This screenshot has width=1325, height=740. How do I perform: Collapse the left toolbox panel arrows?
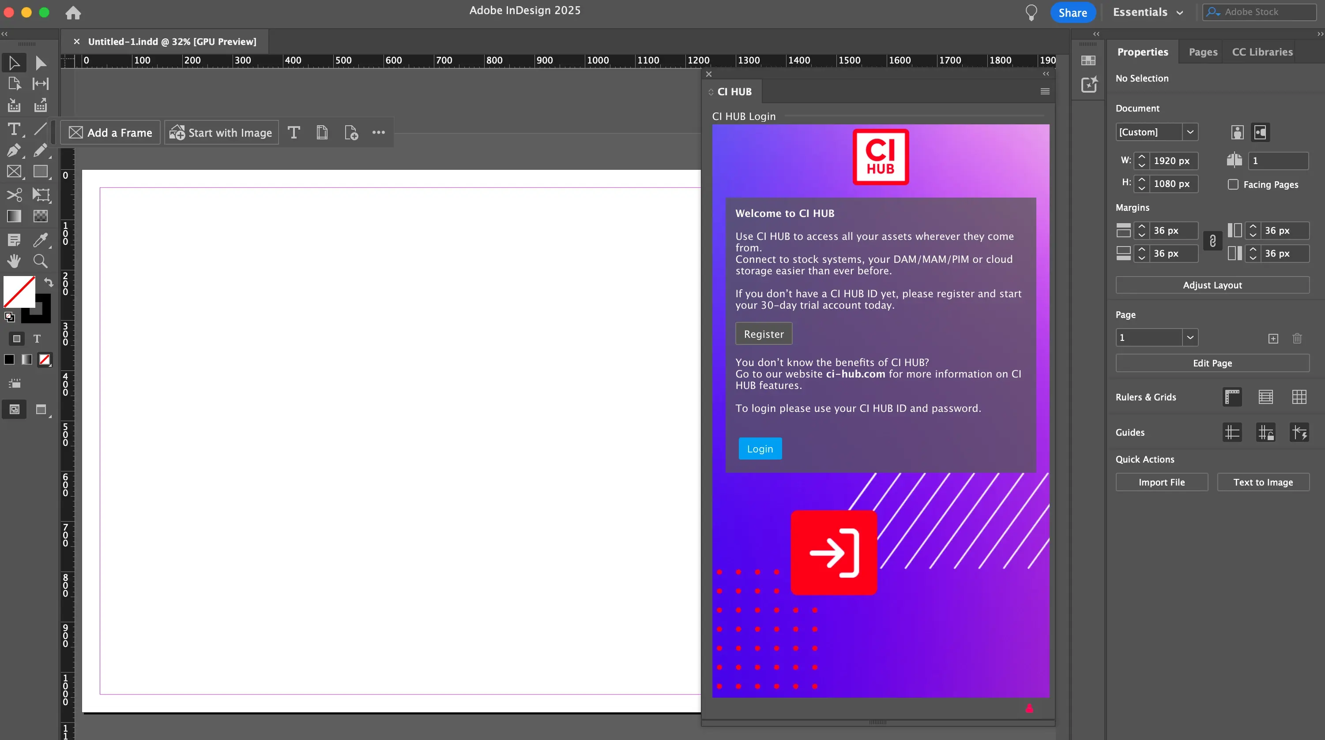click(4, 34)
